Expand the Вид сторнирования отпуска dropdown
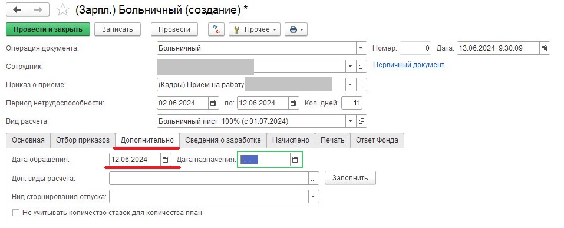Screen dimensions: 564x228 tap(314, 196)
